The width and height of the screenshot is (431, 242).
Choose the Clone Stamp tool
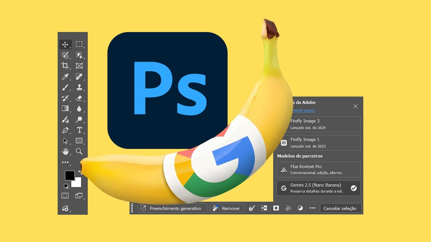point(79,87)
